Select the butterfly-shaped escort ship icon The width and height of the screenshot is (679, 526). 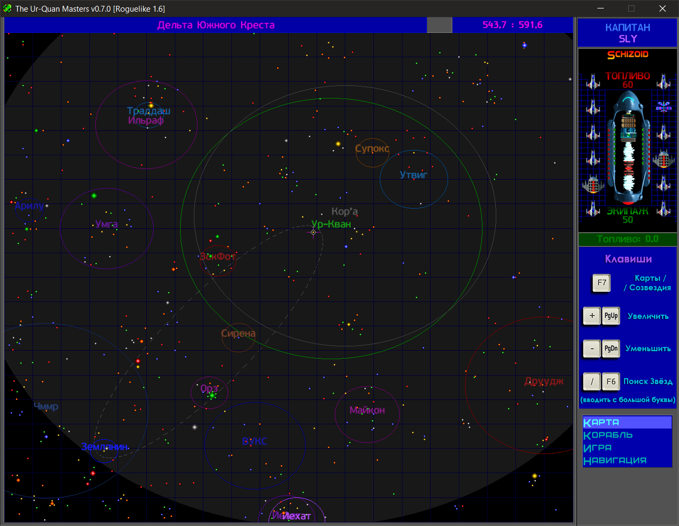(x=663, y=106)
